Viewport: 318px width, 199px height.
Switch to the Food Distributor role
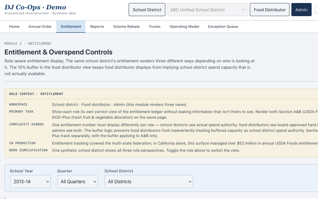270,9
